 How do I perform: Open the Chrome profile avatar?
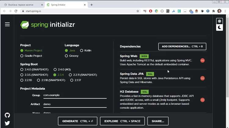219,11
